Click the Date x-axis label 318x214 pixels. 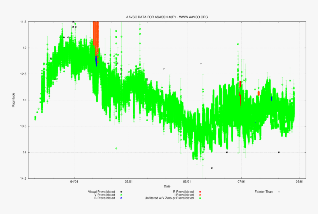pos(167,186)
